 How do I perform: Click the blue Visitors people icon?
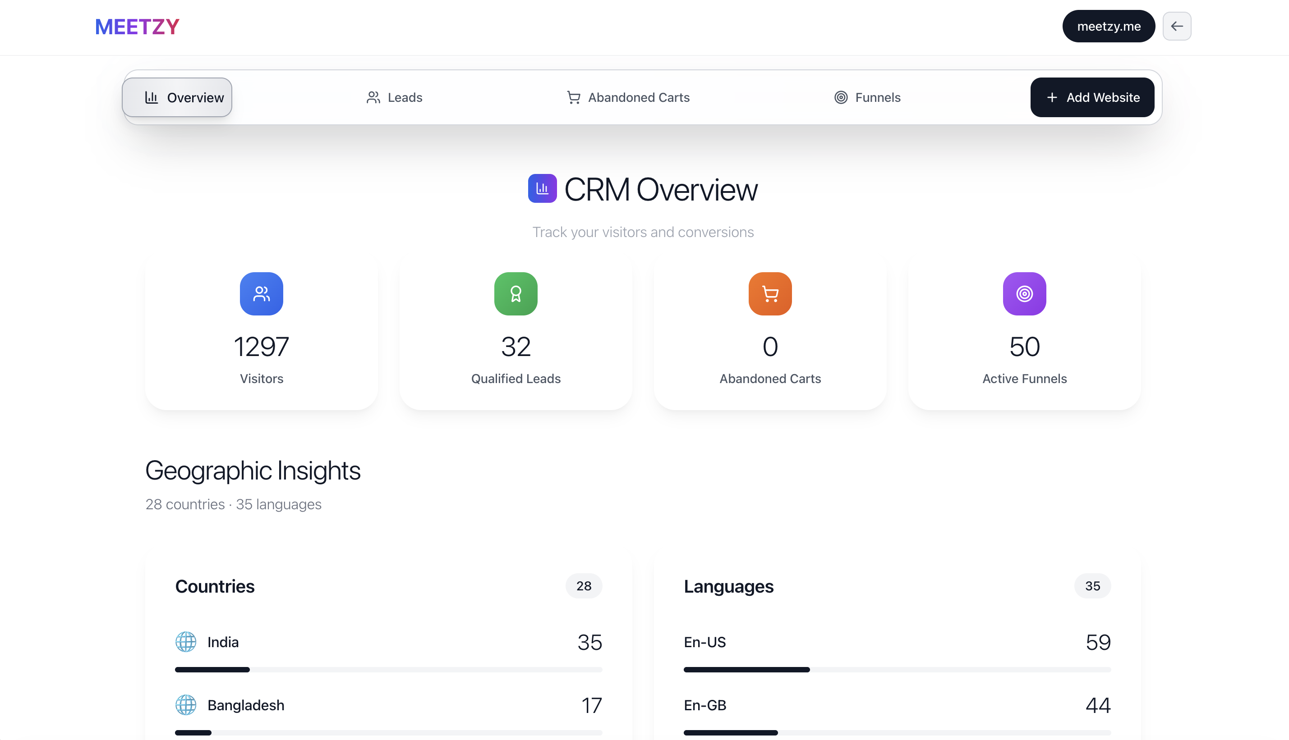261,294
